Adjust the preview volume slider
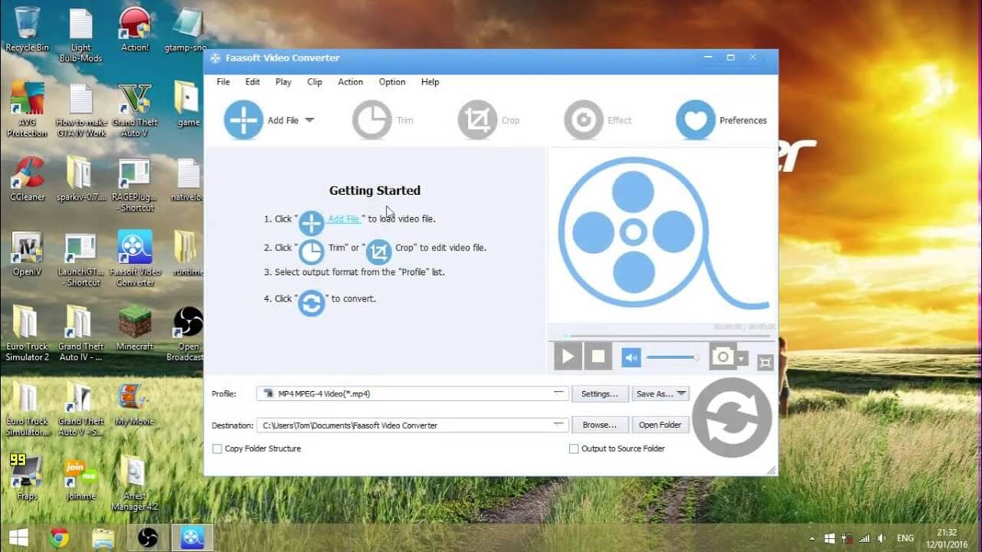Screen dimensions: 982x552 pos(673,357)
